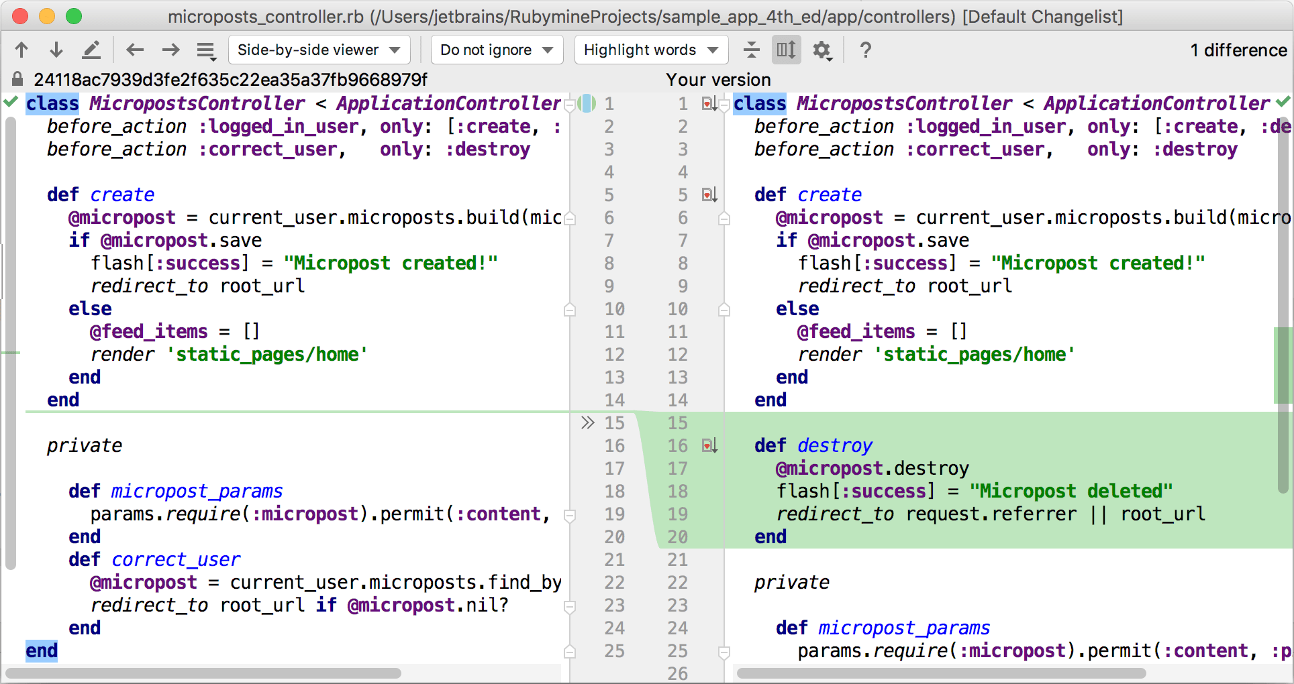
Task: Click left pane vertical scrollbar thumb
Action: point(10,343)
